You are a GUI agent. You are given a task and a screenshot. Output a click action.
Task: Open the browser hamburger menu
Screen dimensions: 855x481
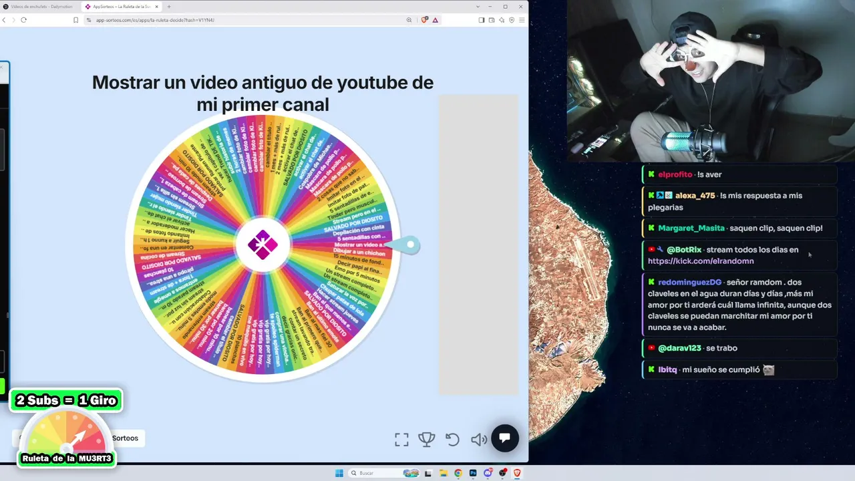522,20
